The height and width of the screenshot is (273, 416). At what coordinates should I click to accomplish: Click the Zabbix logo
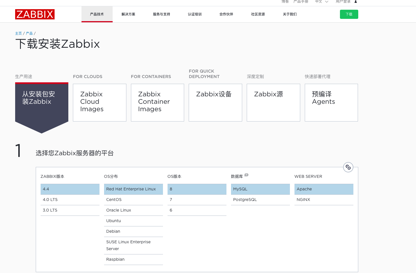tap(35, 14)
